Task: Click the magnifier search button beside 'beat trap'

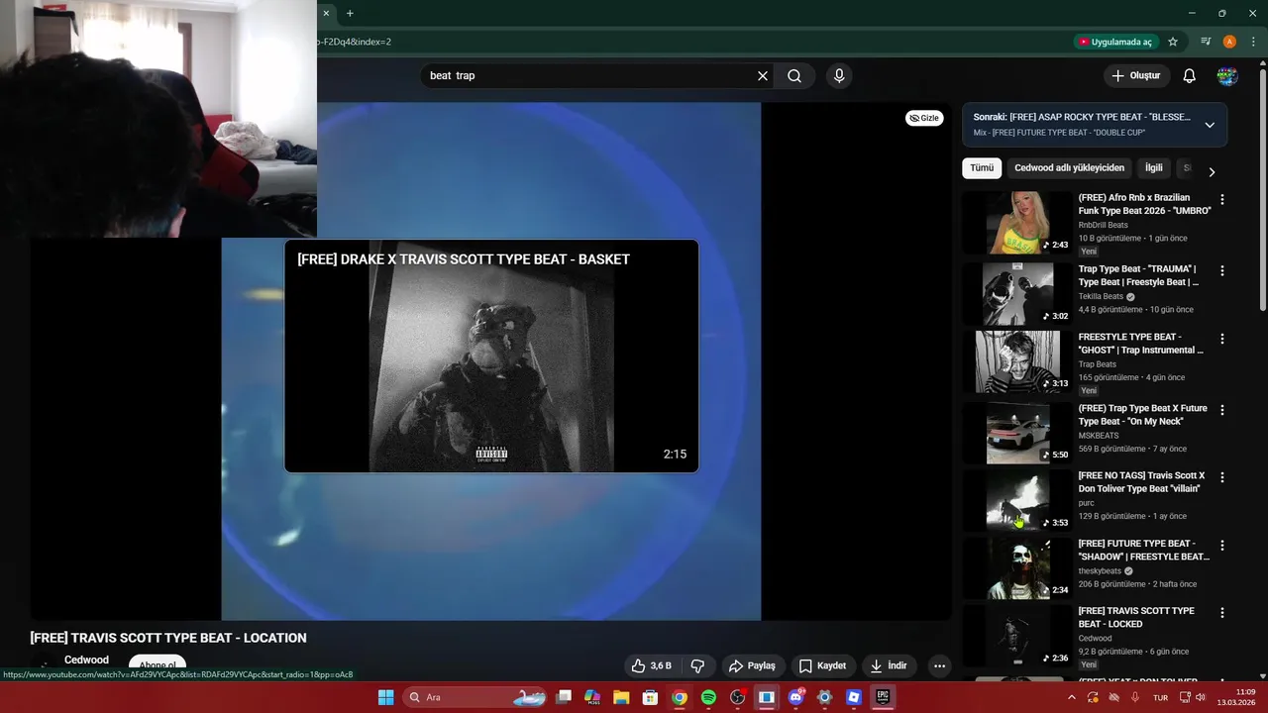Action: (794, 76)
